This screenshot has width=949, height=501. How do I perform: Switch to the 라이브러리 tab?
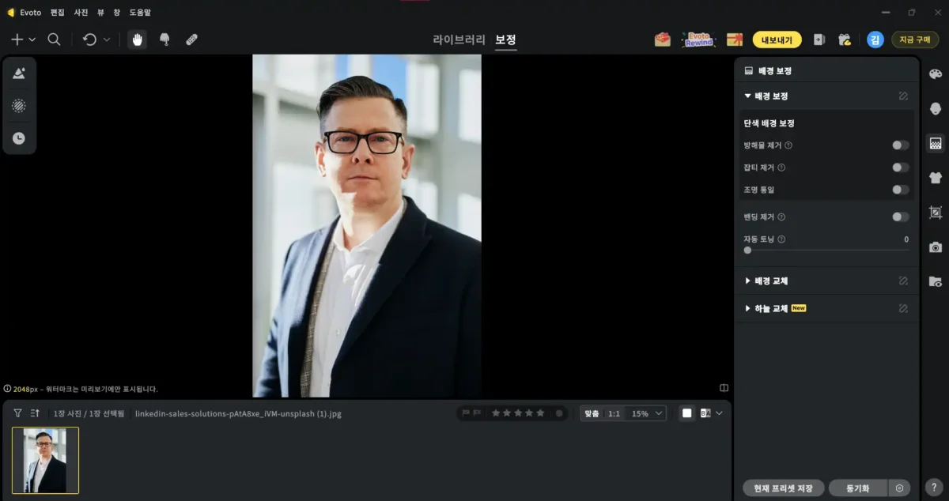pyautogui.click(x=459, y=40)
